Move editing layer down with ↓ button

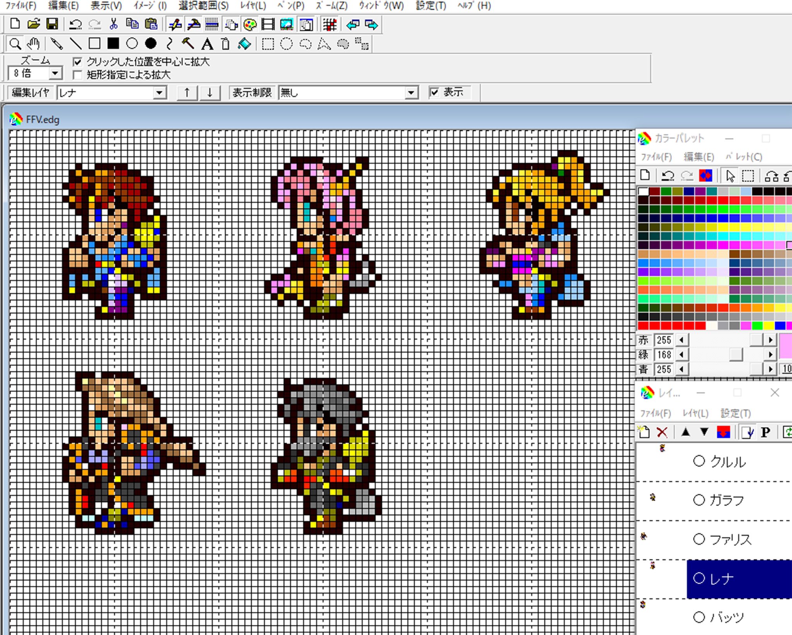point(210,93)
